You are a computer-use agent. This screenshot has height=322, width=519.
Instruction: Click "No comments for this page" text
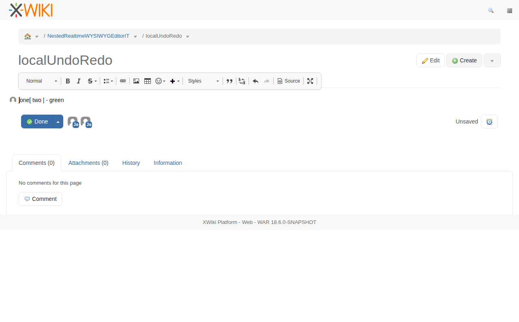50,183
